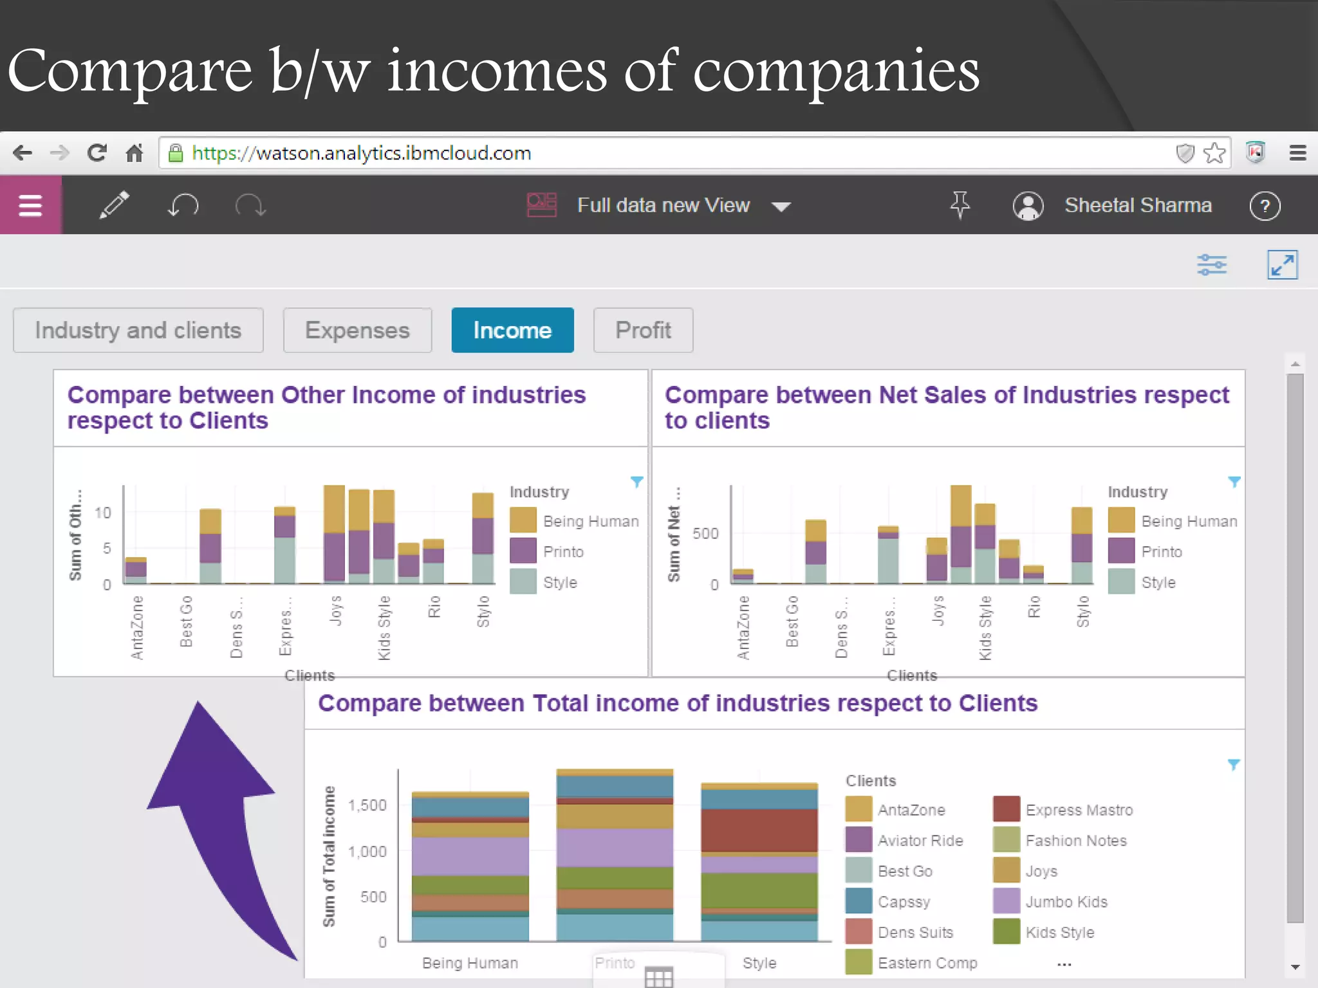Click the Best Go legend swatch
Image resolution: width=1318 pixels, height=988 pixels.
[x=859, y=870]
